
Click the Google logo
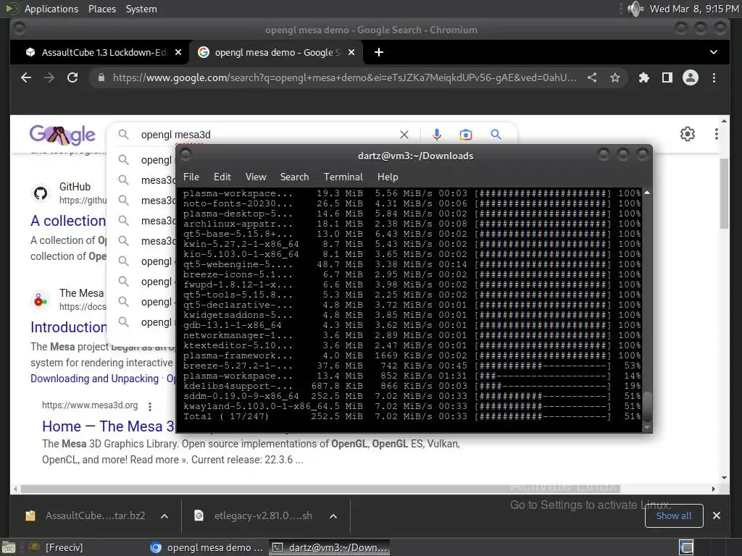pyautogui.click(x=62, y=135)
